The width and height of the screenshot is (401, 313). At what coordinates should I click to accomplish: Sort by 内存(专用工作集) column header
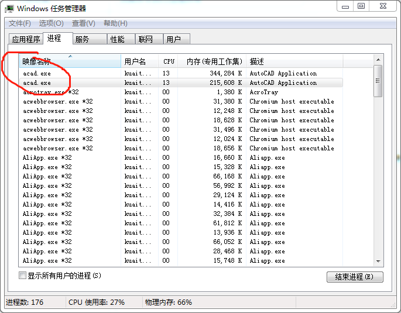click(214, 61)
